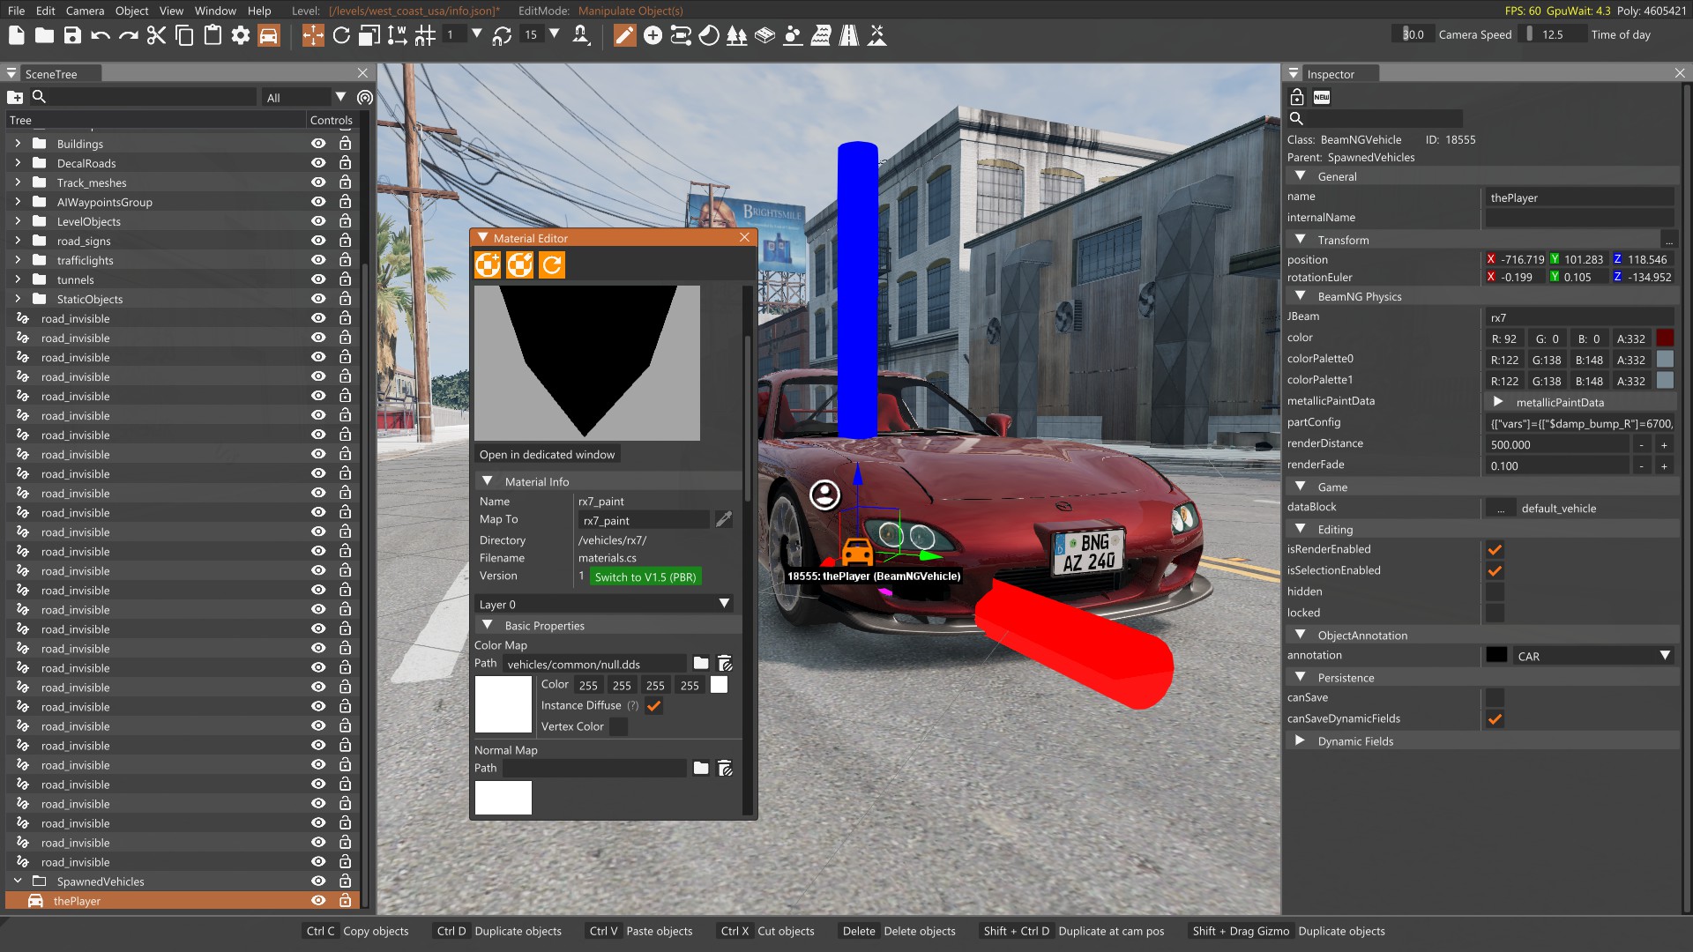Click Switch to V1.5 (PBR) button

pyautogui.click(x=645, y=576)
